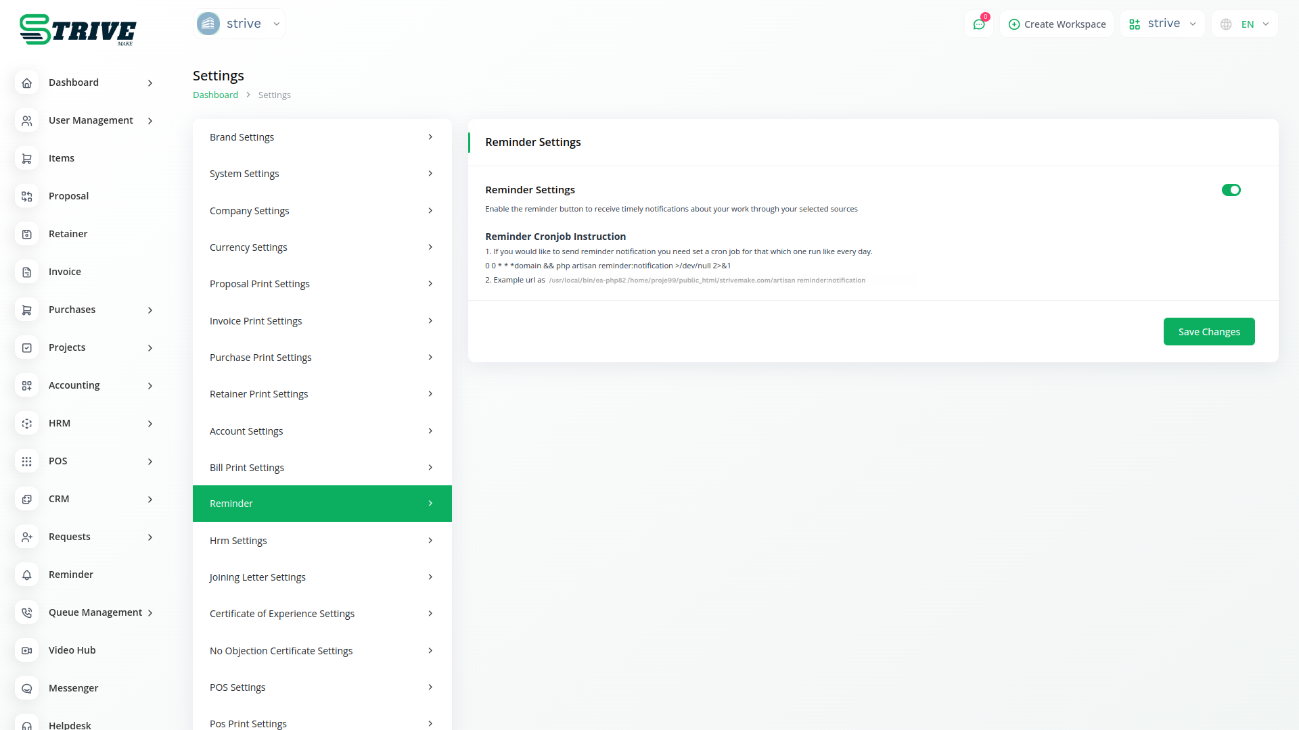1299x730 pixels.
Task: Open the Brand Settings section
Action: pyautogui.click(x=322, y=137)
